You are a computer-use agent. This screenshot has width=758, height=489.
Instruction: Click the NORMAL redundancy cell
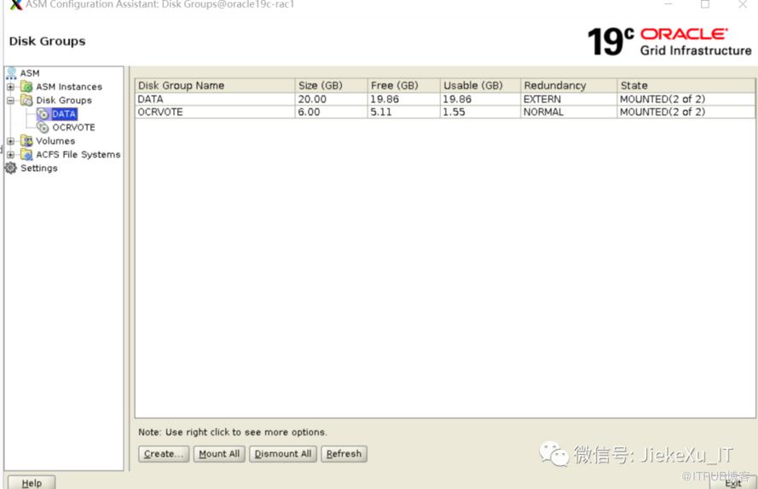point(569,112)
